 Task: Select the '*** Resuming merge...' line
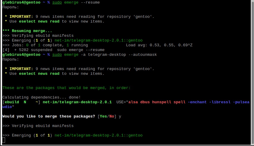[x=27, y=31]
